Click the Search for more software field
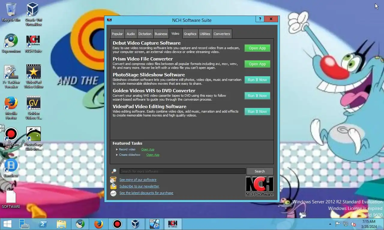Screen dimensions: 384x230 tap(183, 171)
